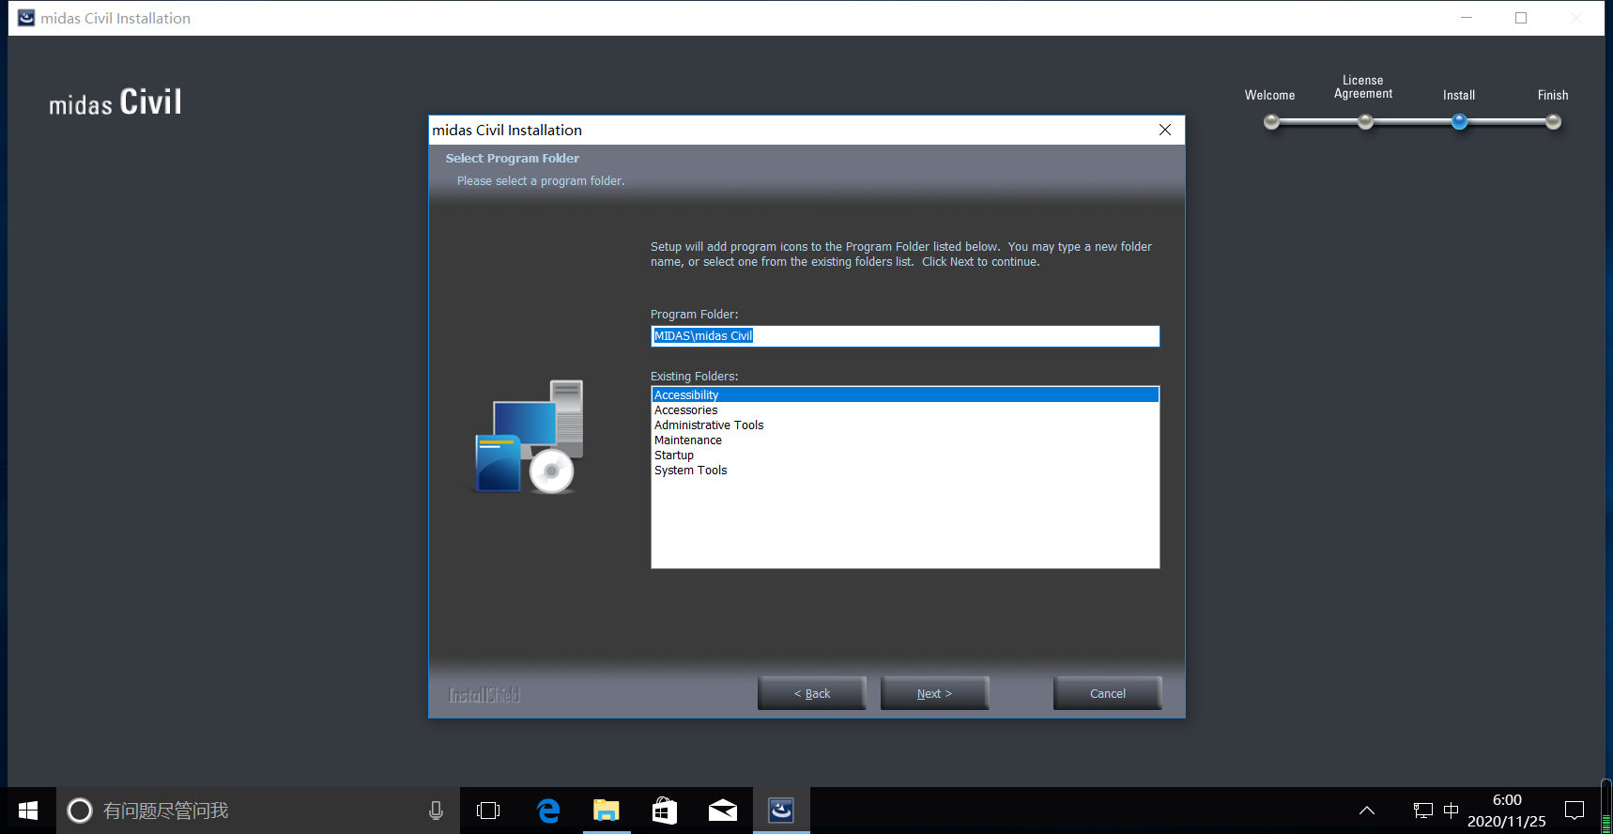Maximize the midas Civil Installation window

click(x=1521, y=18)
